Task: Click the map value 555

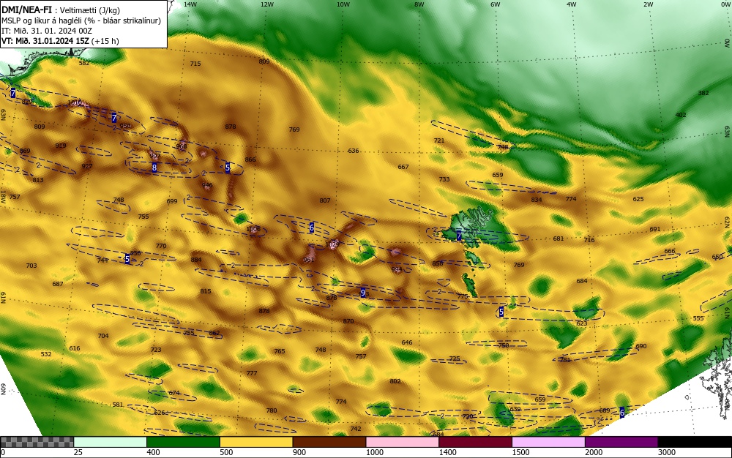Action: click(698, 318)
